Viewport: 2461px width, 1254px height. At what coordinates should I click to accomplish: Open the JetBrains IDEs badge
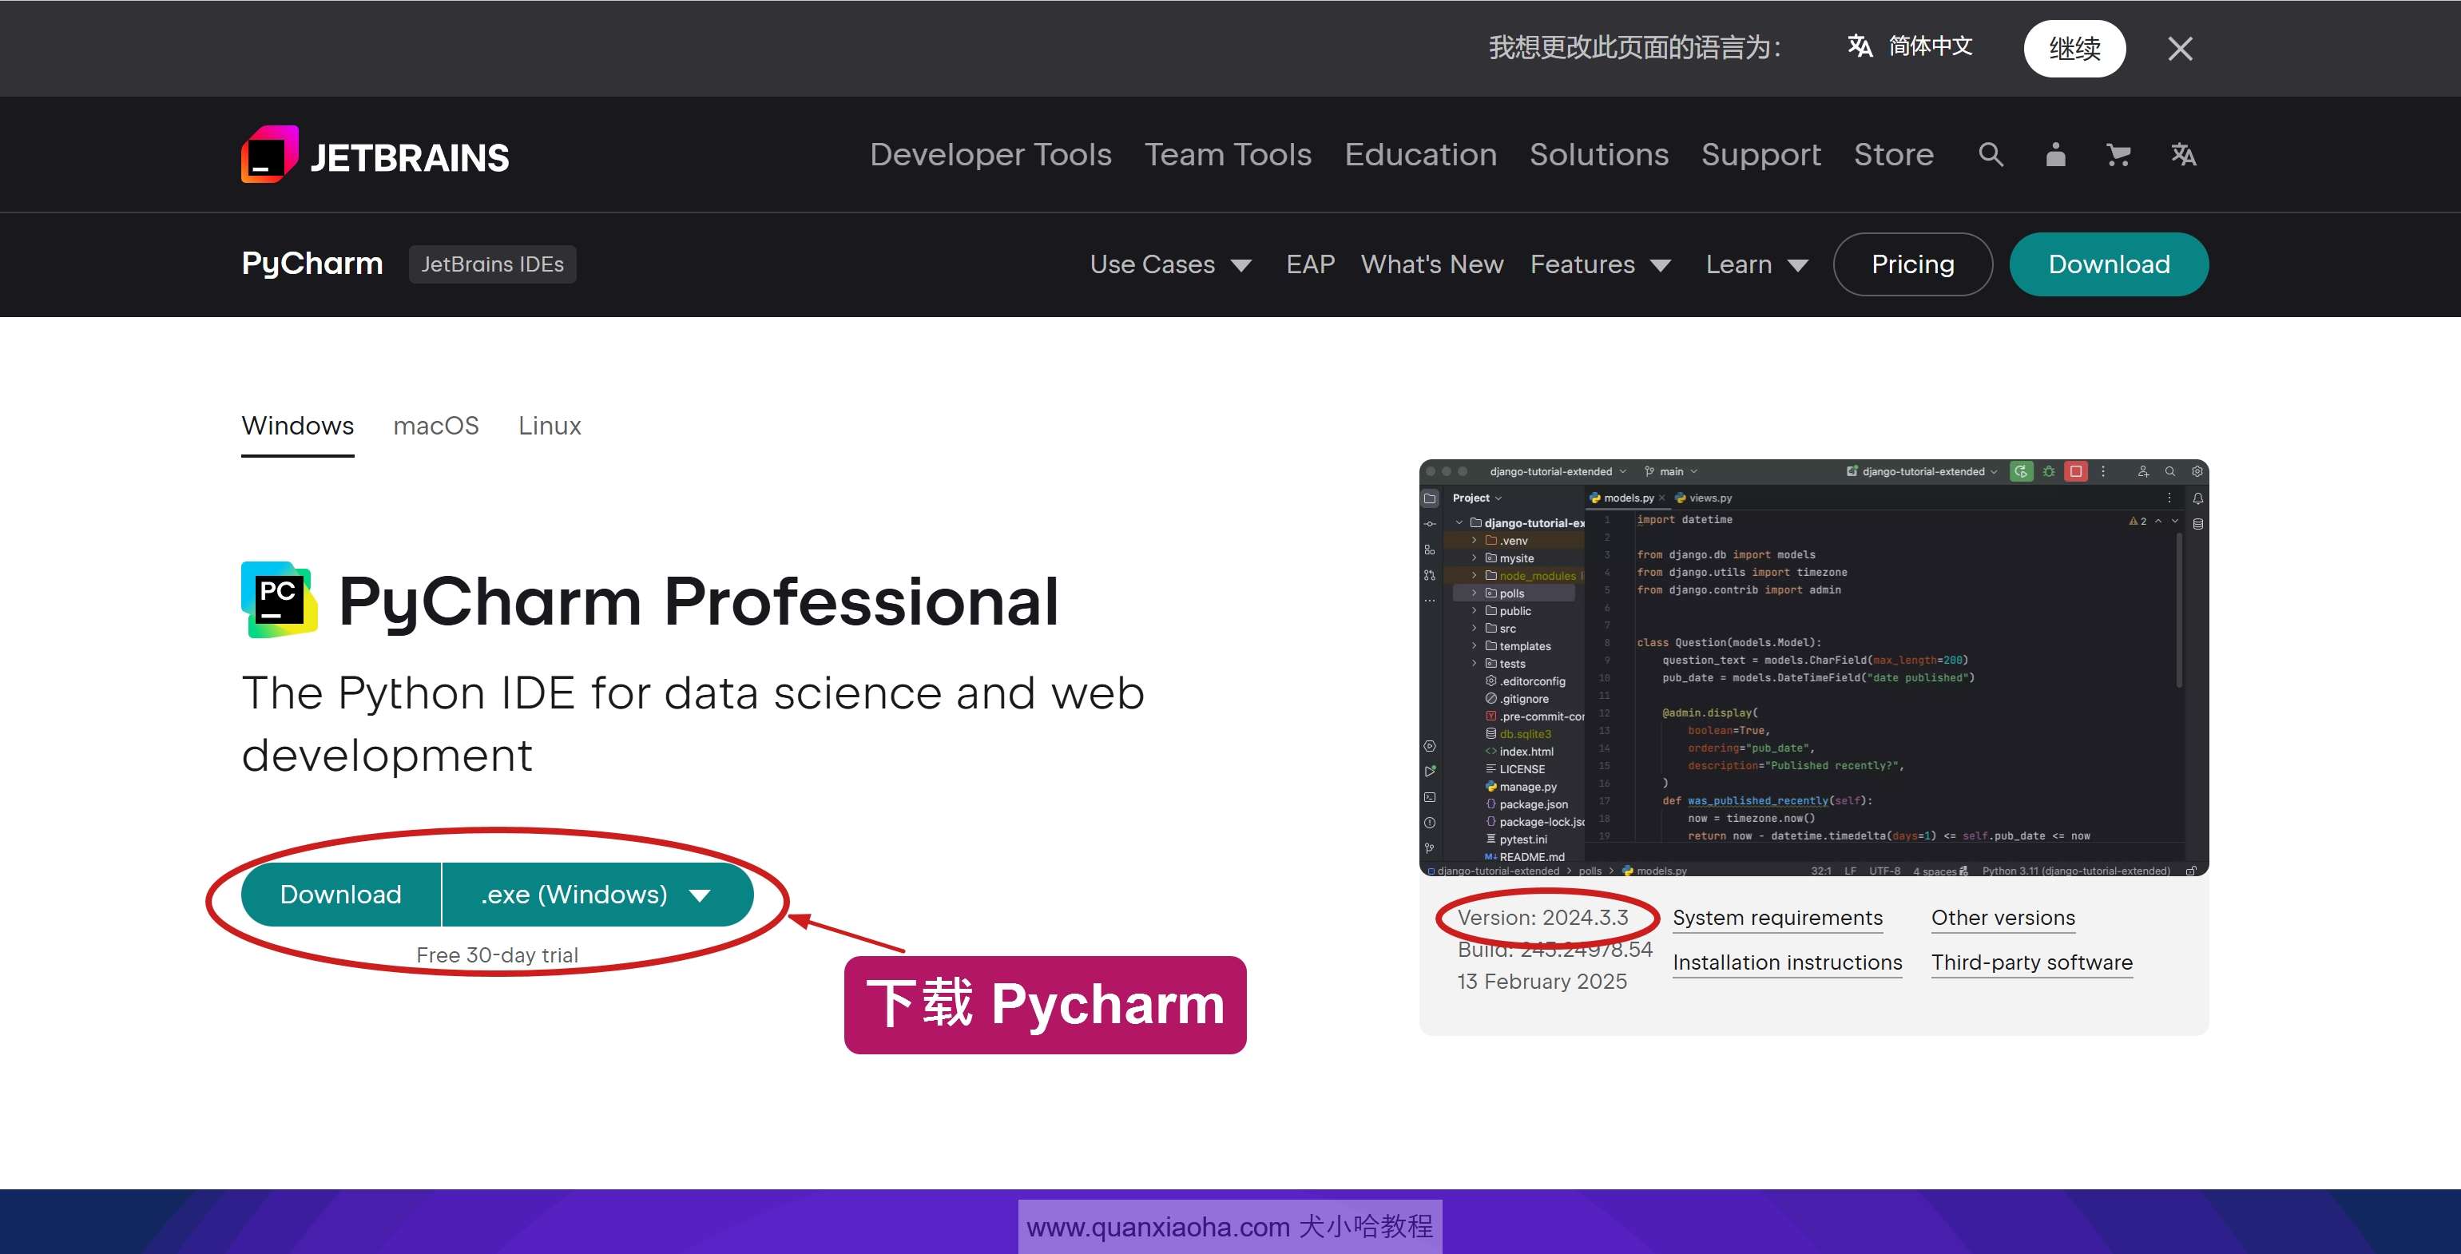pos(492,264)
